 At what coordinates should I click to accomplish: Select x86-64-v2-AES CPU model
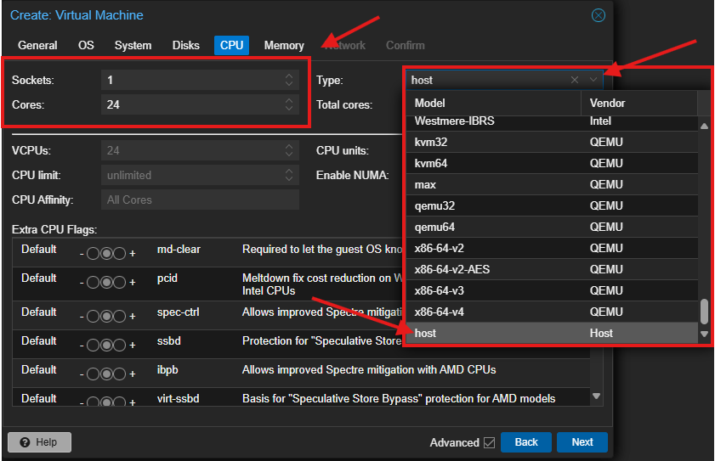[553, 269]
